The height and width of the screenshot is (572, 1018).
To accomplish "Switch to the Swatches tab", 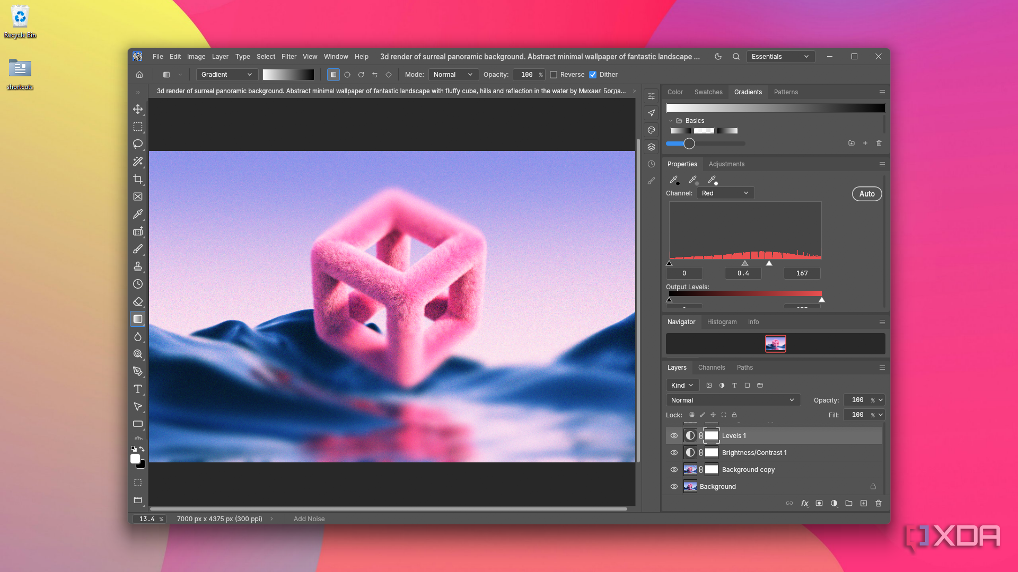I will [x=708, y=92].
